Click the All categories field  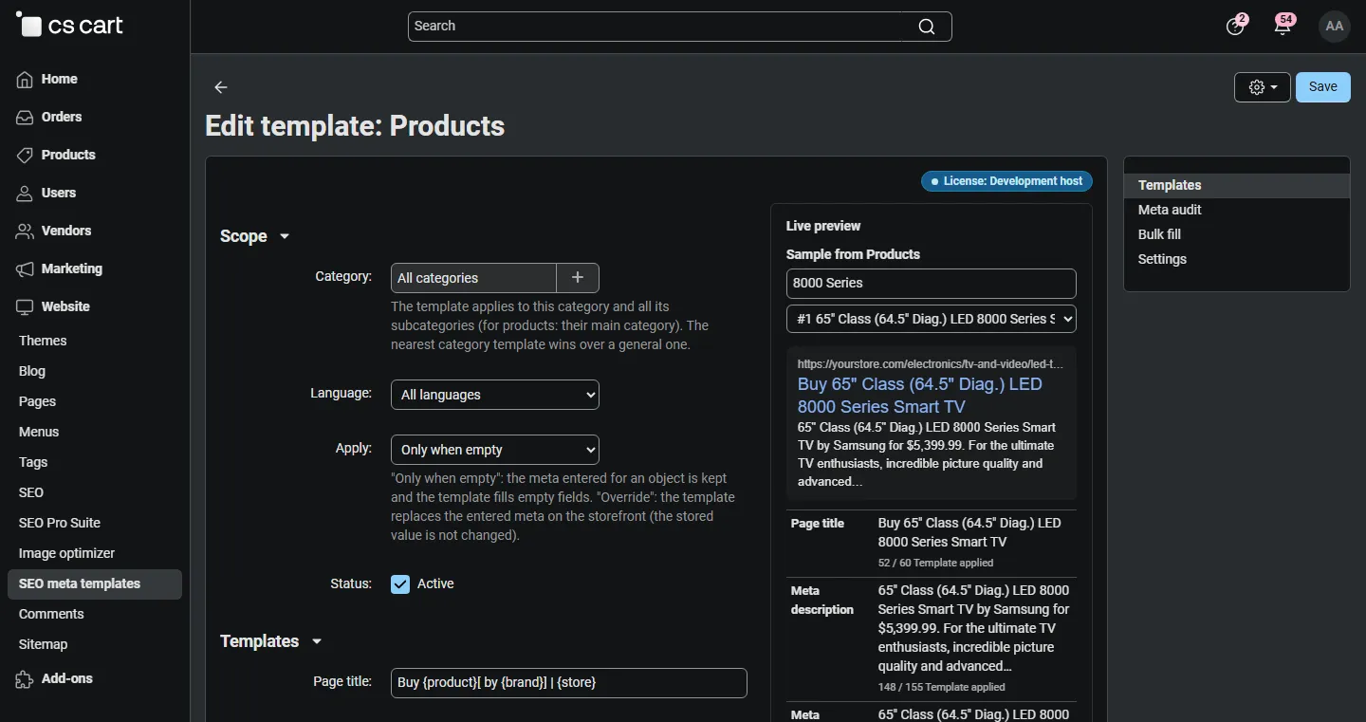pos(473,278)
